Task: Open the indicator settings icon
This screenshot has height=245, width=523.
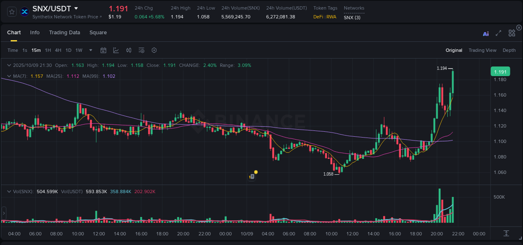Action: pos(141,50)
